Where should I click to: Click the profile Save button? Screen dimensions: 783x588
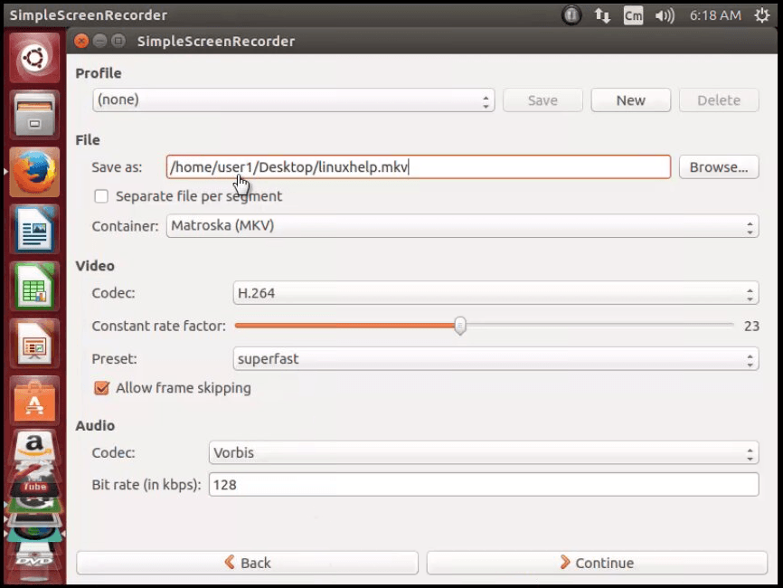(542, 100)
